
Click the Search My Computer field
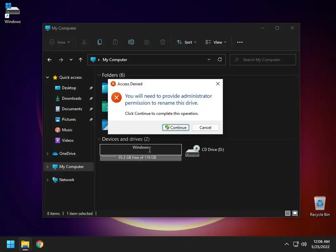click(x=263, y=60)
